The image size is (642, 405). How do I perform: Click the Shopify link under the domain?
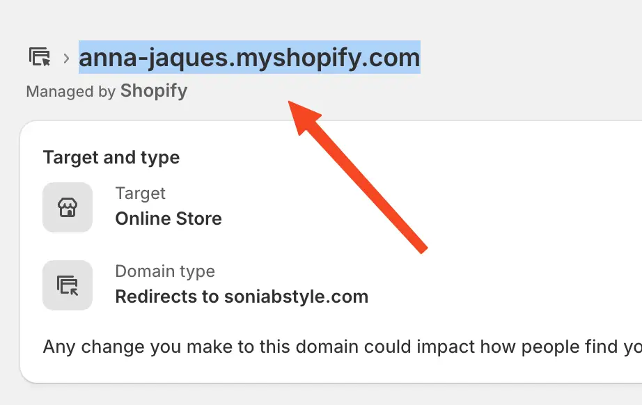click(153, 90)
